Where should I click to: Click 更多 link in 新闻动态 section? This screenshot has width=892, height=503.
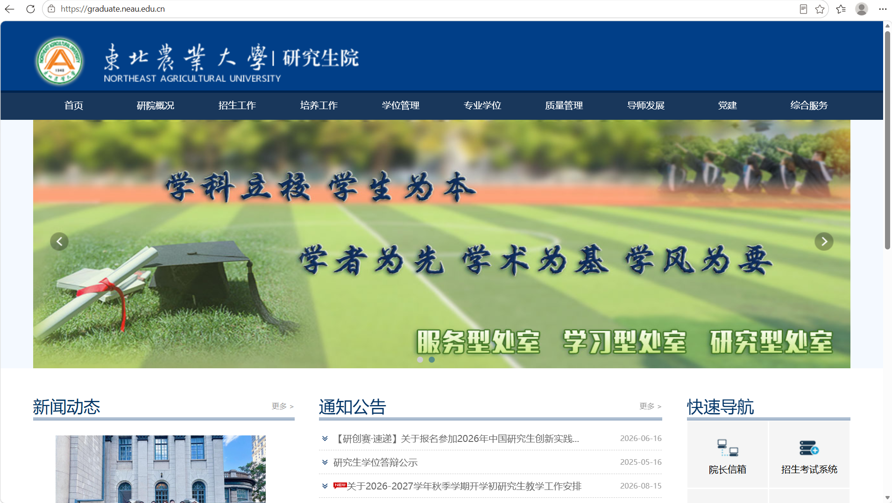click(x=283, y=406)
